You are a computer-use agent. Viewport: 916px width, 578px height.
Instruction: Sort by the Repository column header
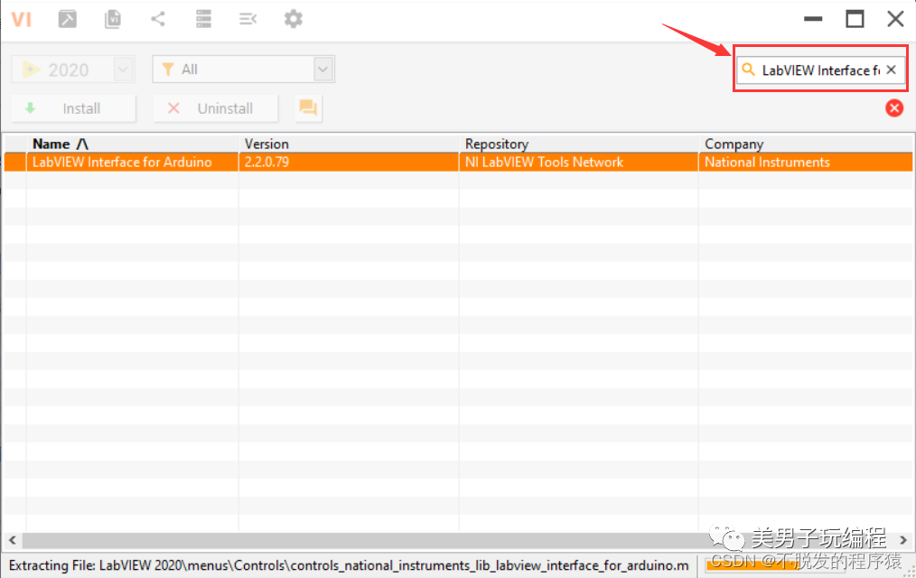pyautogui.click(x=579, y=144)
